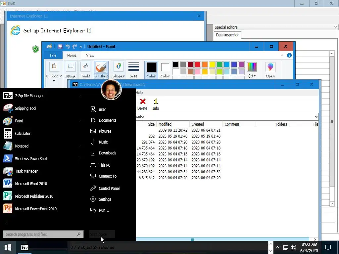Launch Microsoft PowerPoint 2010 from the Start menu
This screenshot has width=339, height=254.
[41, 209]
